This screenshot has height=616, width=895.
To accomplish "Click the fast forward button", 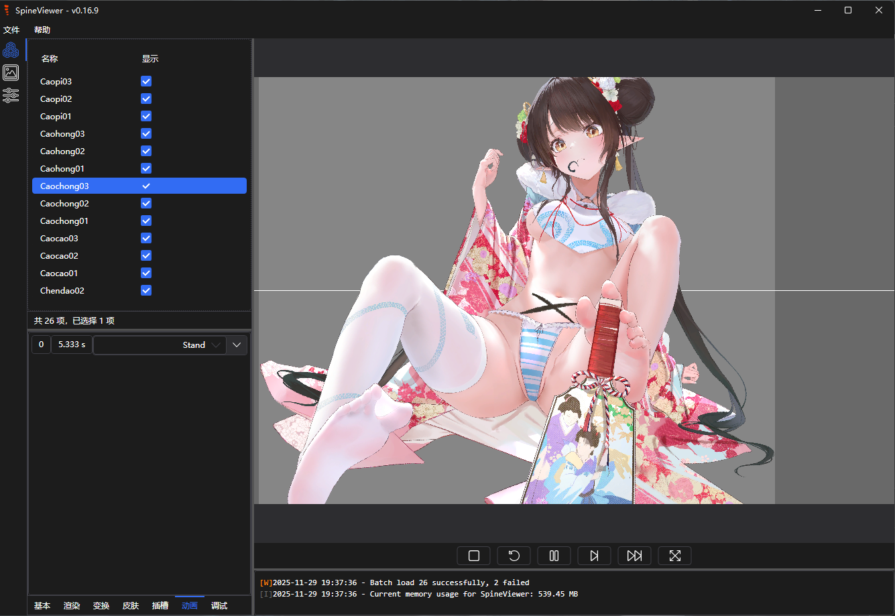I will pos(635,556).
